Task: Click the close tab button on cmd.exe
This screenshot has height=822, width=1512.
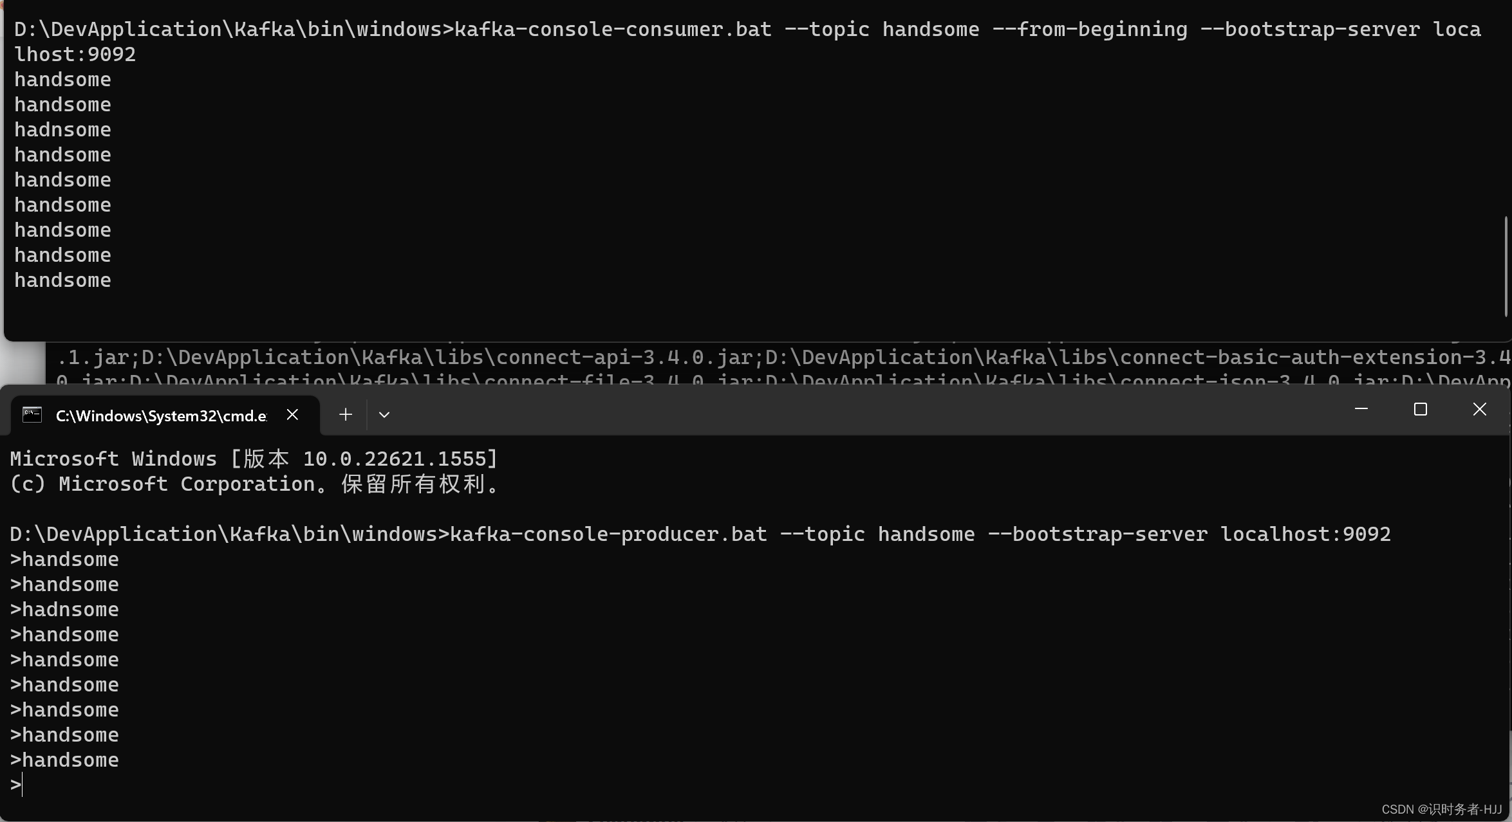Action: click(x=293, y=414)
